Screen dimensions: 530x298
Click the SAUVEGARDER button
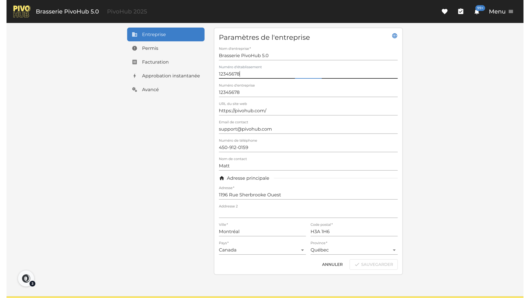coord(373,264)
